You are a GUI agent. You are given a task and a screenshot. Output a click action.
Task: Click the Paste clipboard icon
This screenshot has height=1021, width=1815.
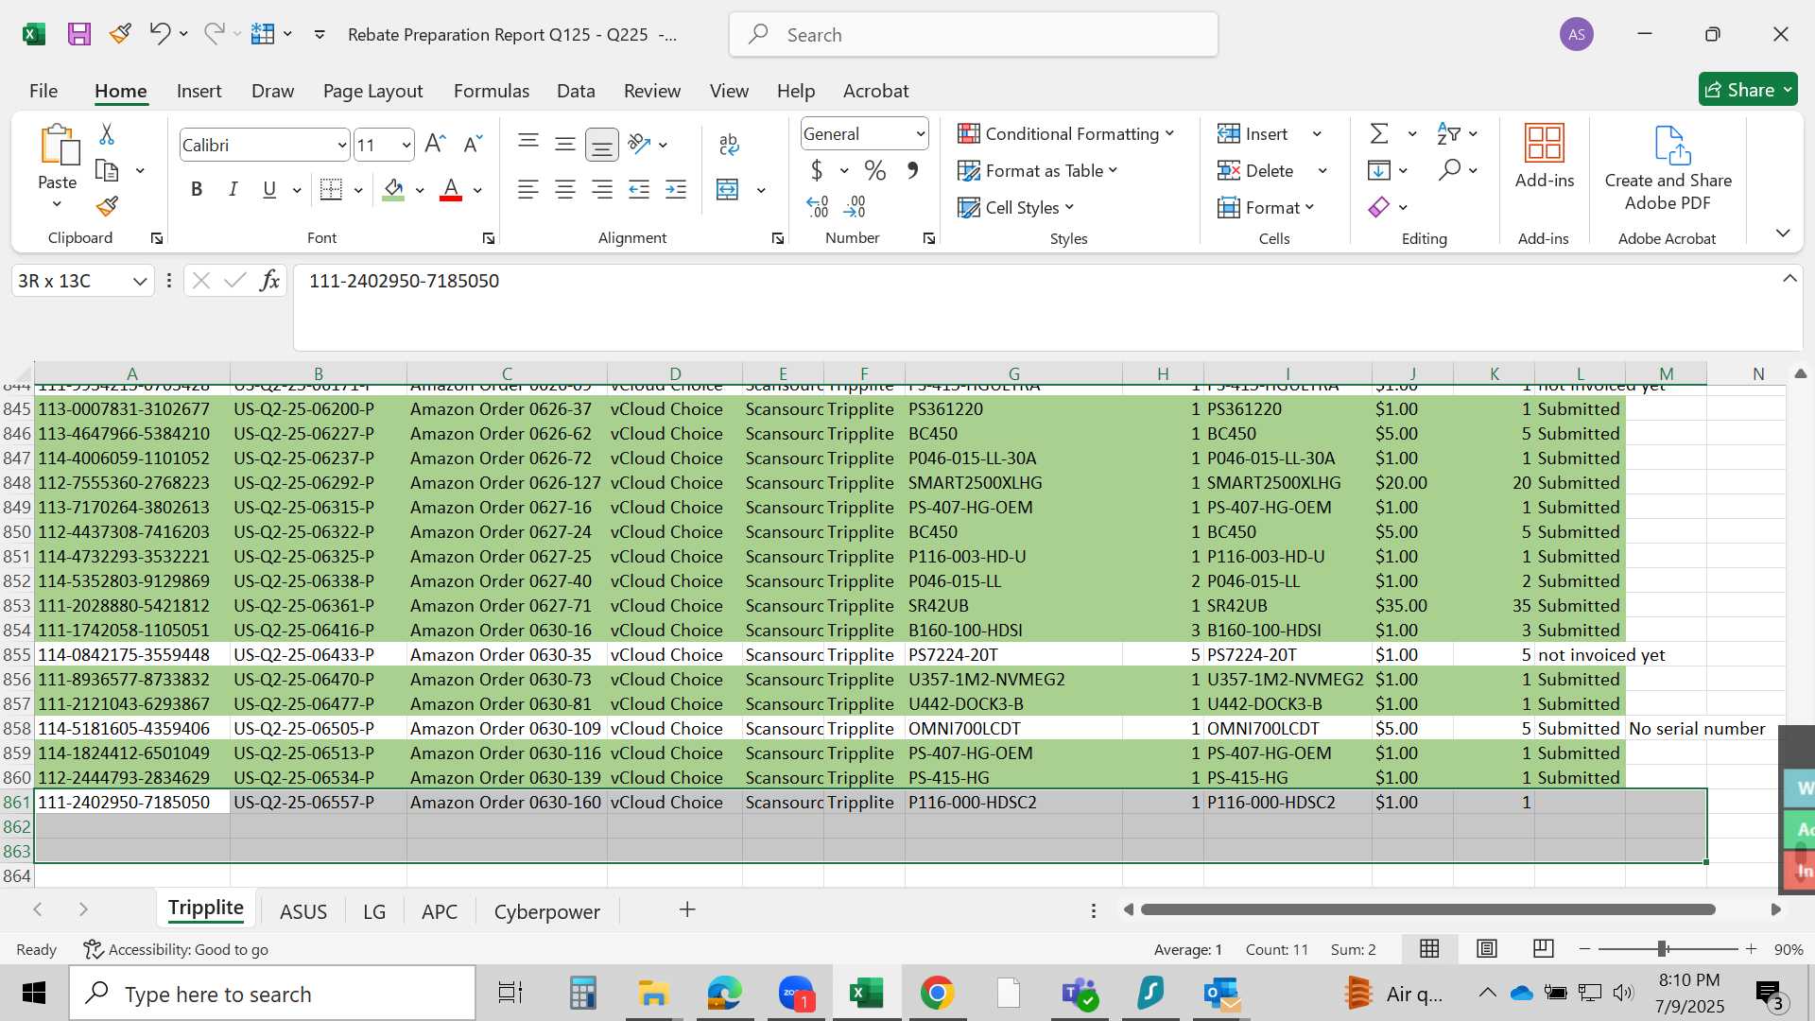(x=58, y=145)
